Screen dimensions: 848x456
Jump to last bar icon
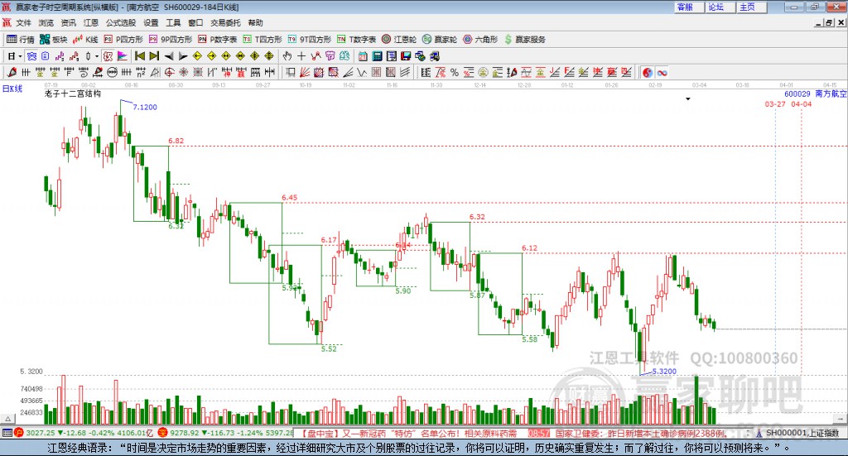tap(154, 56)
